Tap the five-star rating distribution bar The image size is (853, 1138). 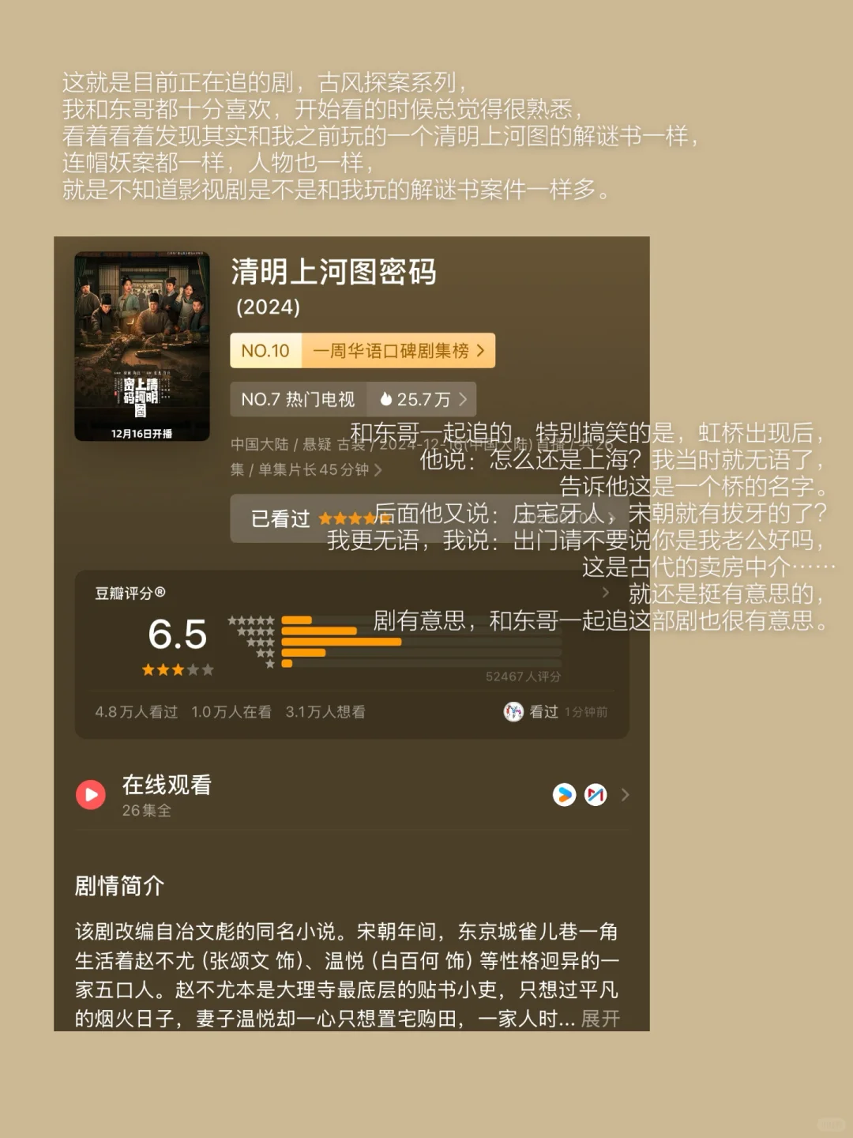coord(421,620)
